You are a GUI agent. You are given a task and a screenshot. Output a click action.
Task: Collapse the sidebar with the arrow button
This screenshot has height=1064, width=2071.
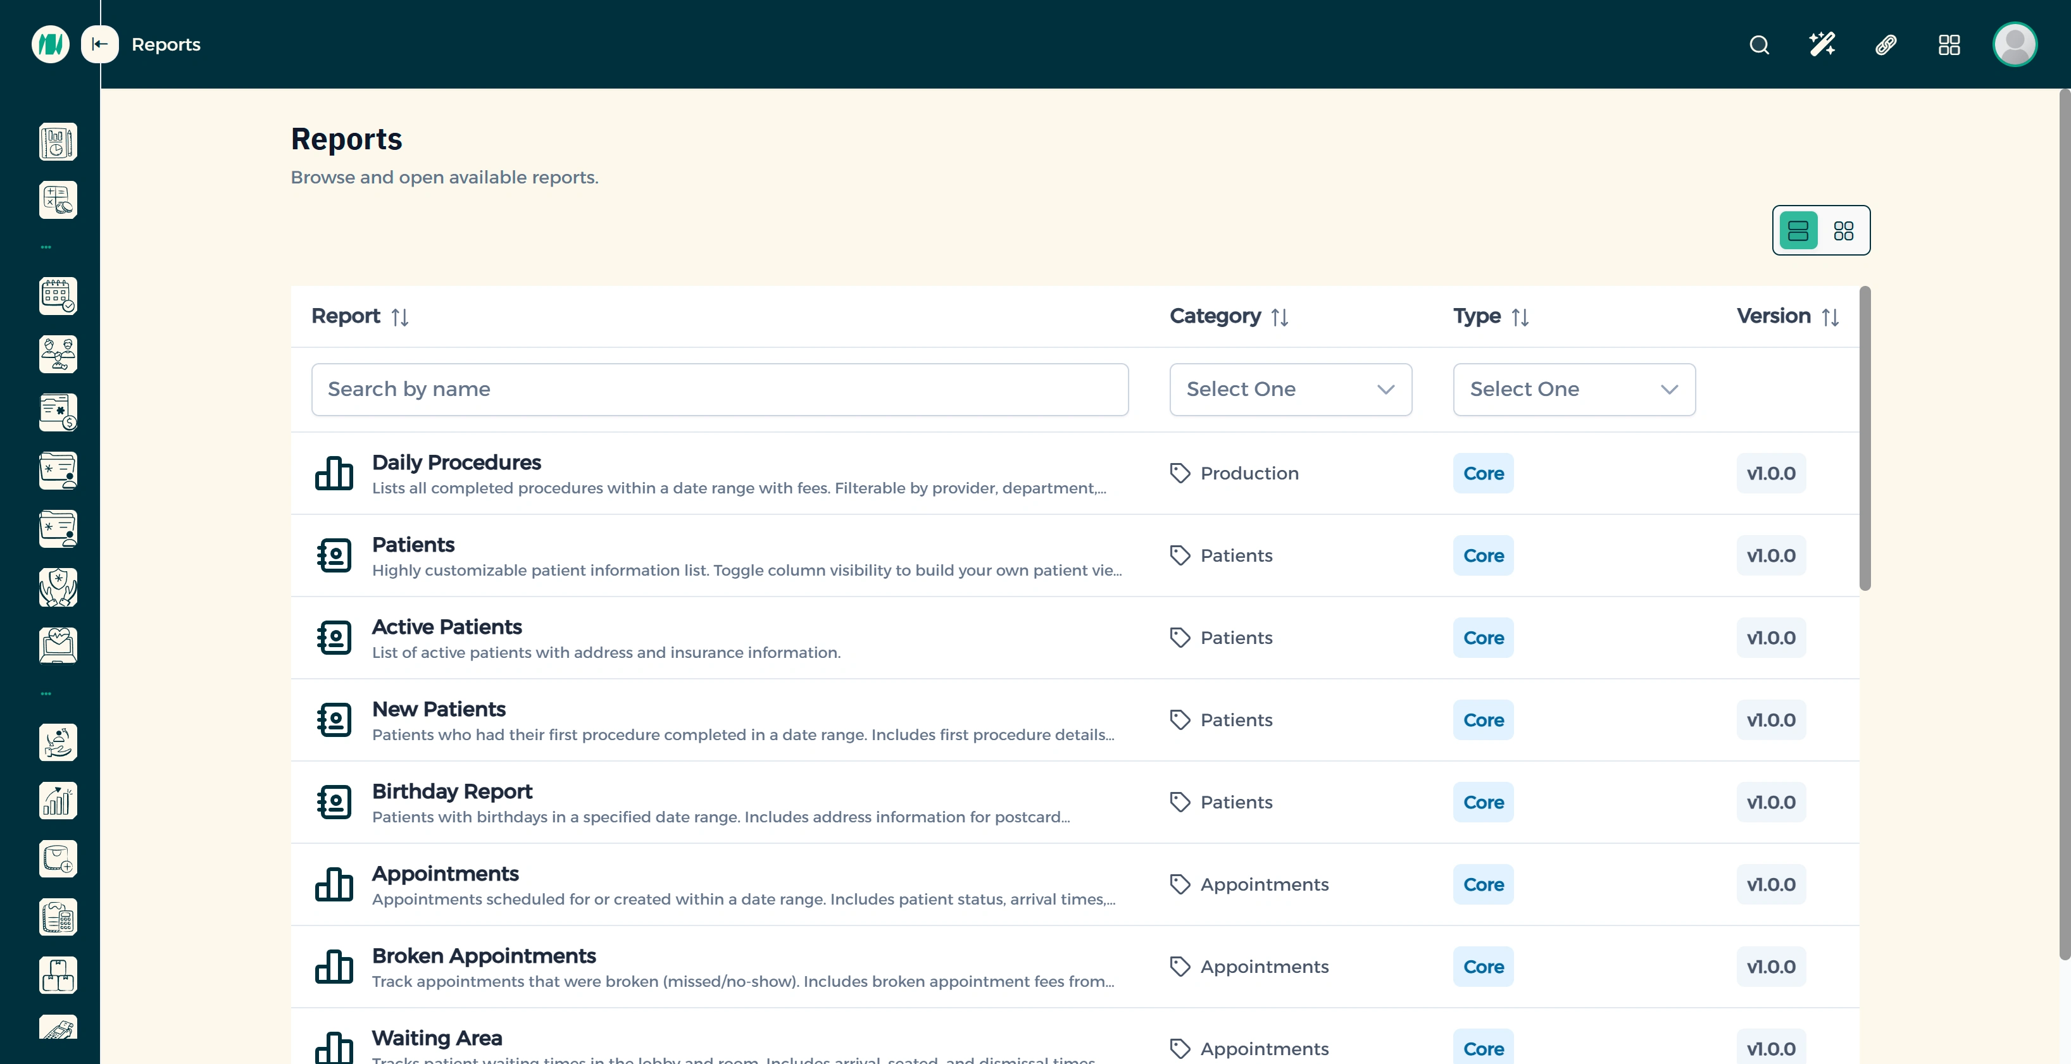(x=100, y=44)
